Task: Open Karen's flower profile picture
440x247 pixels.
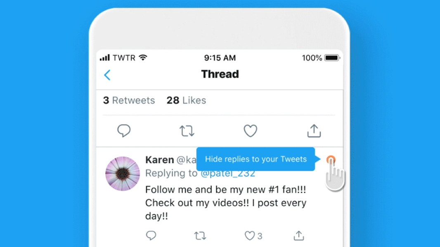Action: click(122, 174)
